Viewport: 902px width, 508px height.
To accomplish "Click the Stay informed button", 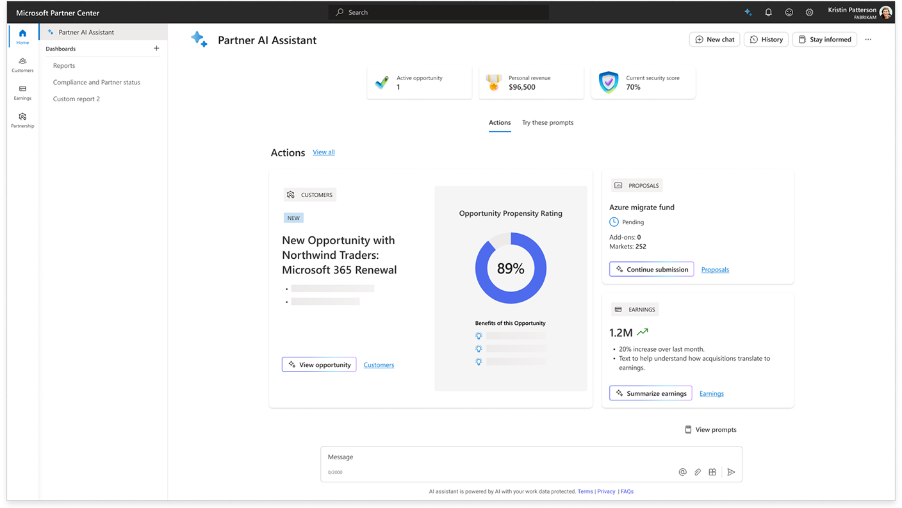I will pos(824,40).
